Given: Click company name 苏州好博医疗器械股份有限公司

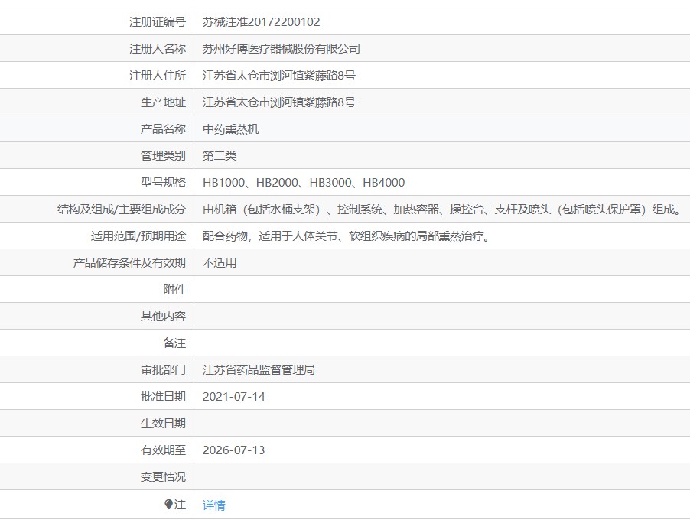Looking at the screenshot, I should (282, 49).
